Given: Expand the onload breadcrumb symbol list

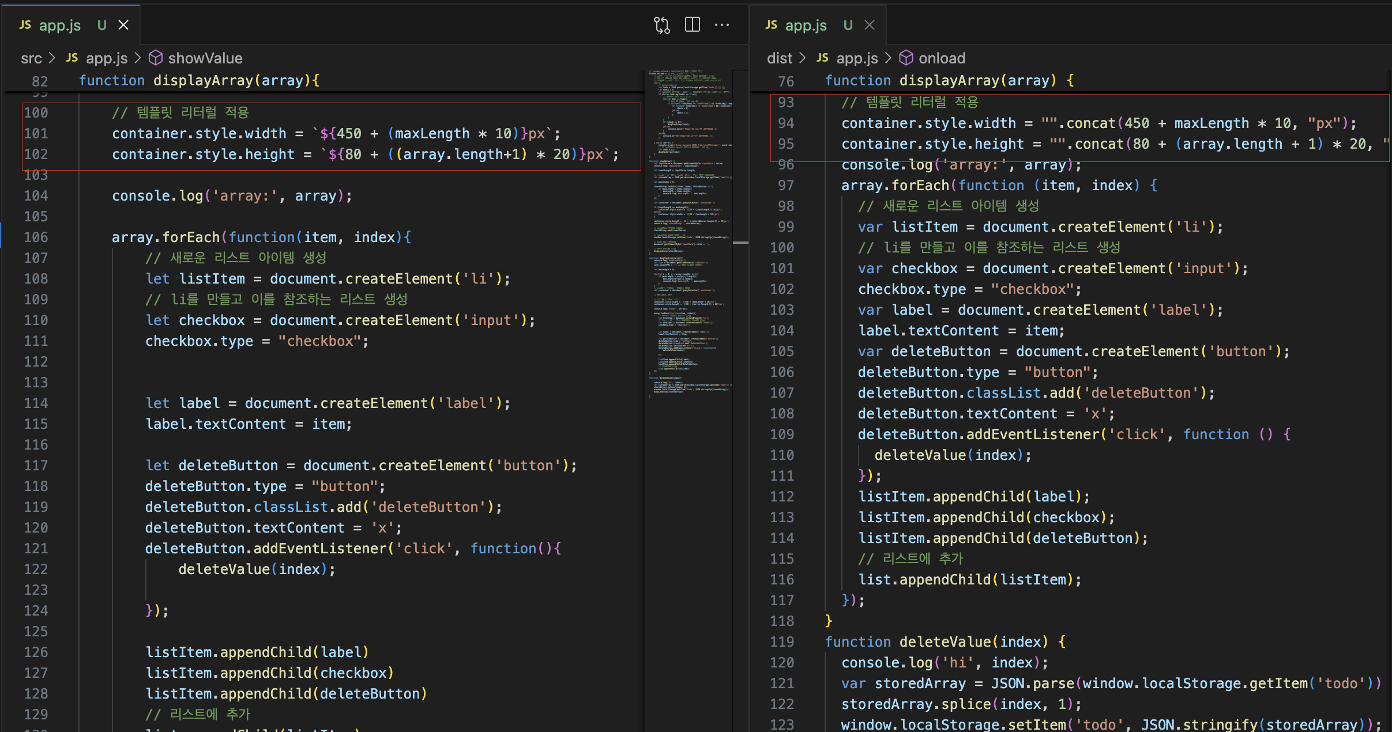Looking at the screenshot, I should pyautogui.click(x=941, y=58).
